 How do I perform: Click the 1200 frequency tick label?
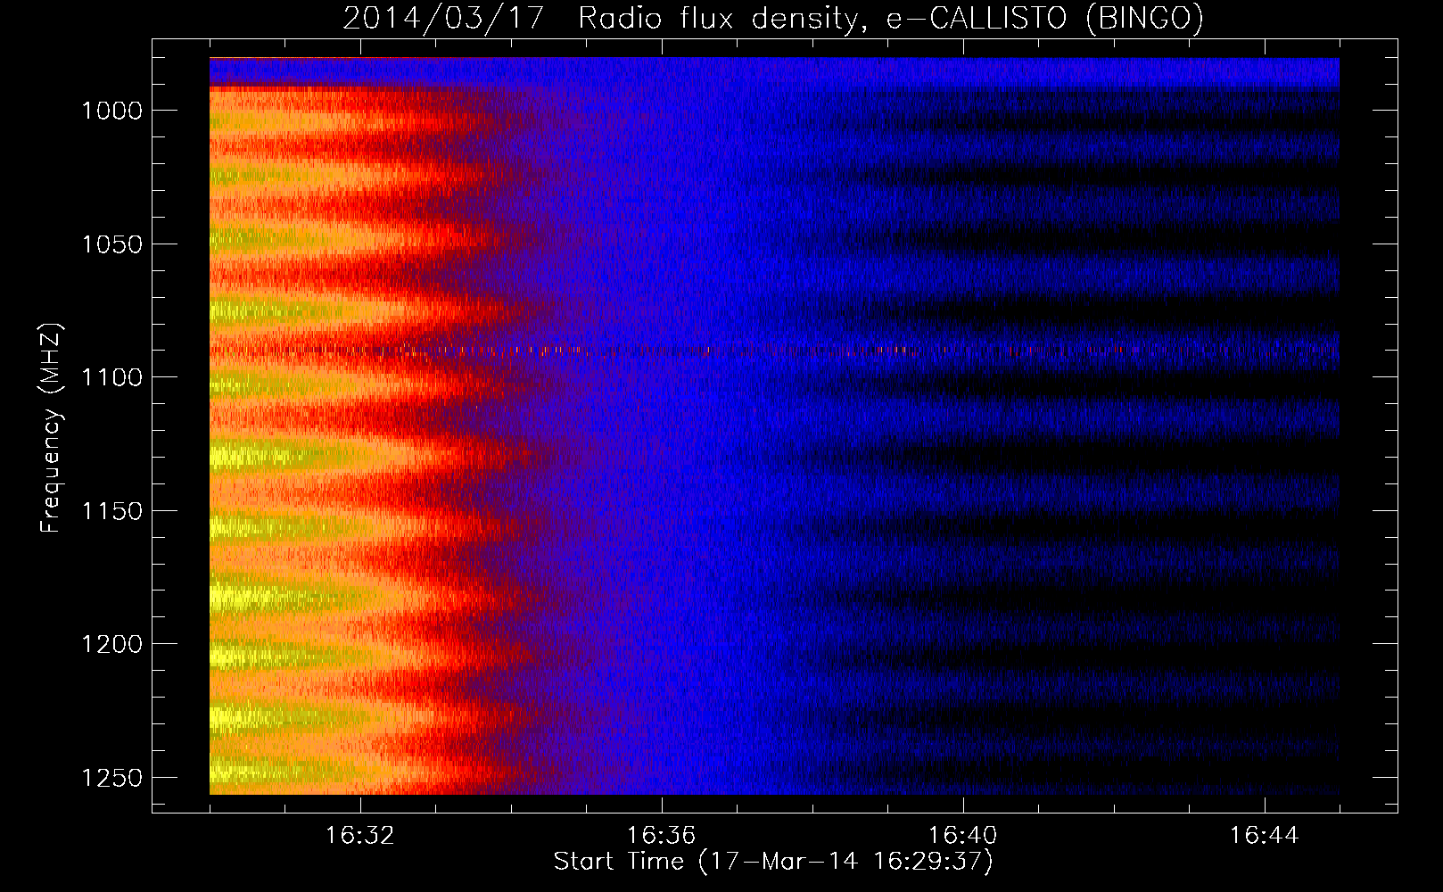[x=112, y=644]
